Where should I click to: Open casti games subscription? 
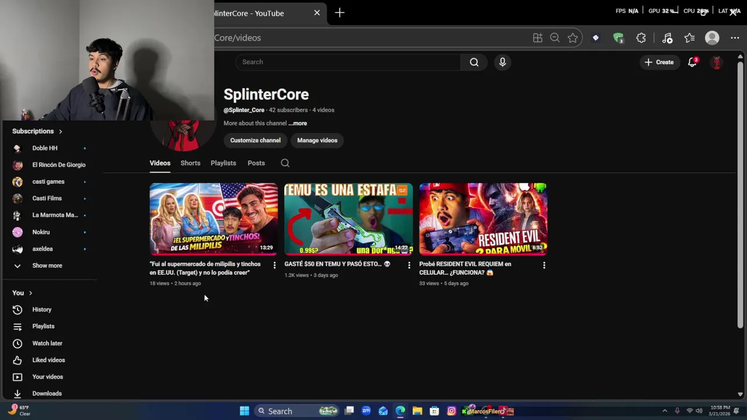[50, 182]
